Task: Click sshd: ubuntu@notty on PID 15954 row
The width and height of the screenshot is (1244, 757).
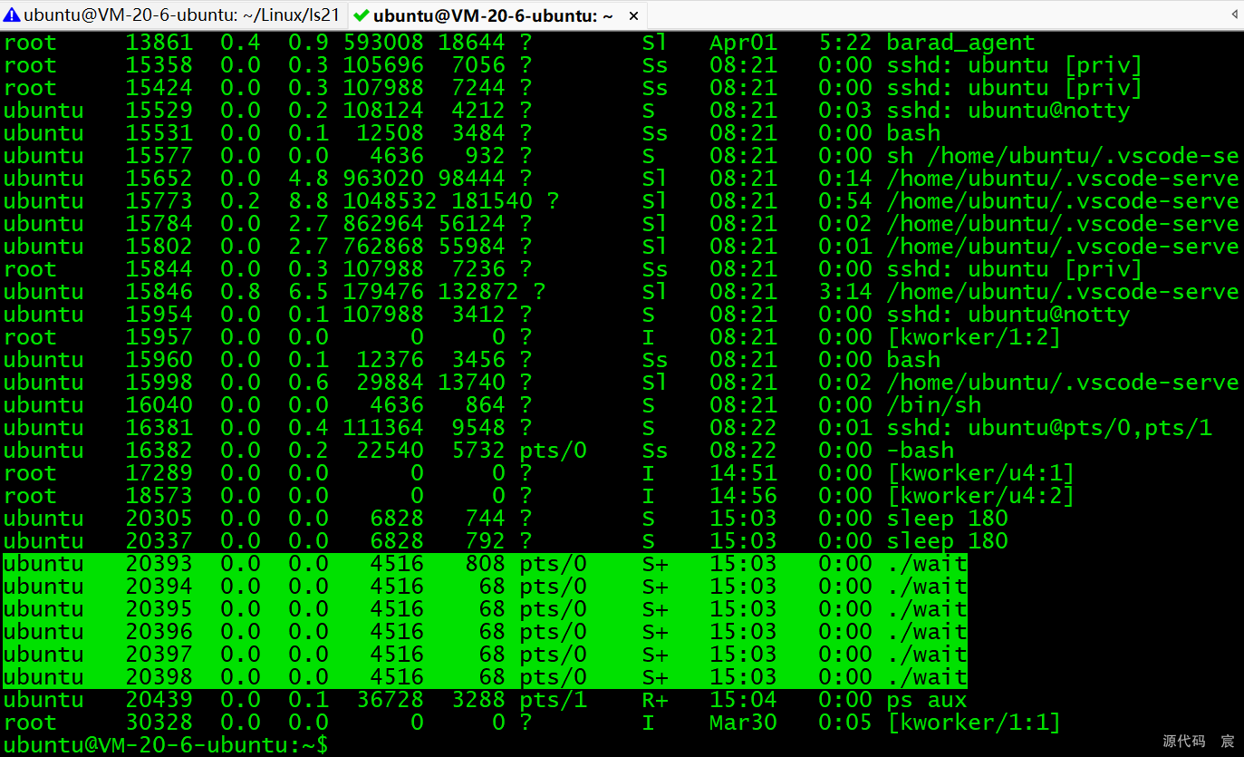Action: (1008, 315)
